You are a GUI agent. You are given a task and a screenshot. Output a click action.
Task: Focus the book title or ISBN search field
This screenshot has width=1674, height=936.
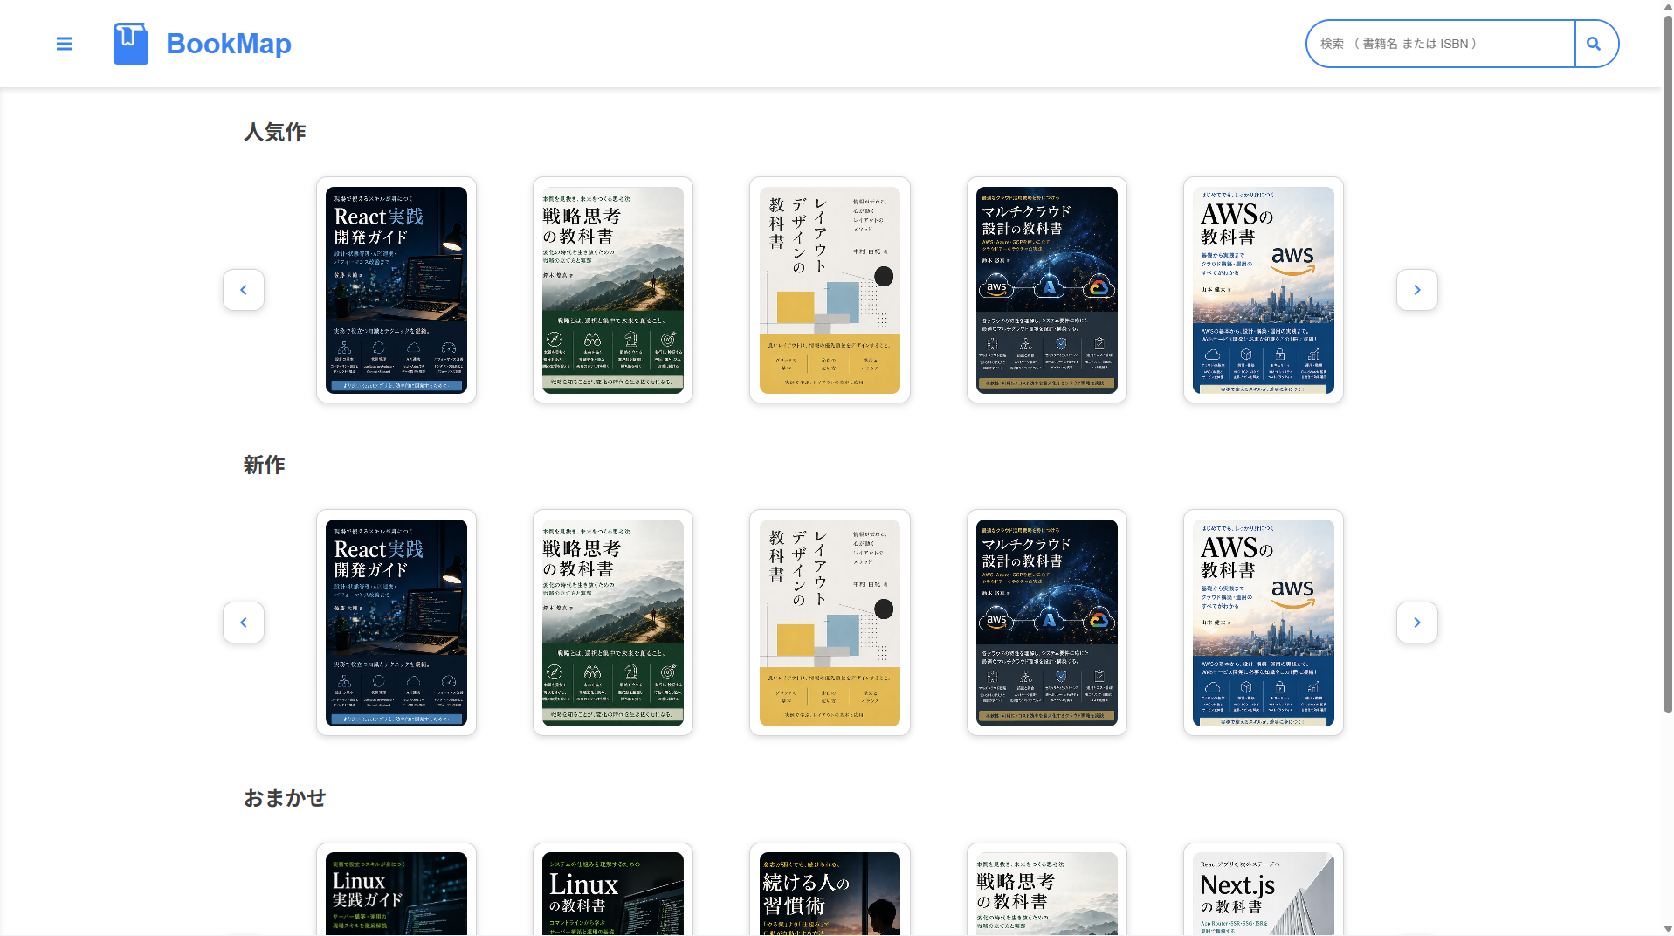coord(1441,44)
